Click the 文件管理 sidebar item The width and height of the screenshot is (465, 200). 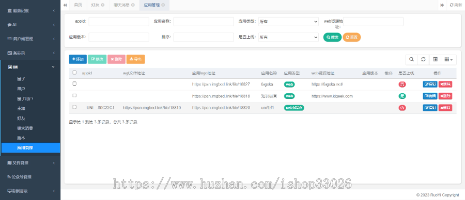[x=30, y=163]
